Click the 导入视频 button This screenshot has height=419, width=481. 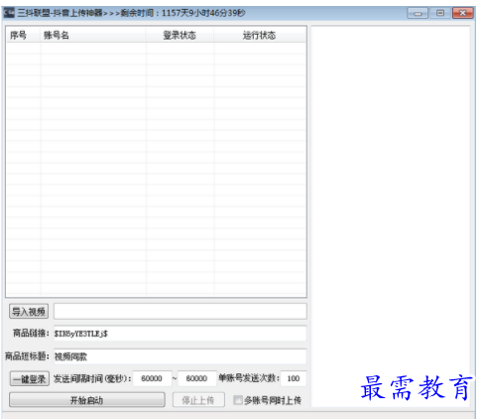(29, 312)
